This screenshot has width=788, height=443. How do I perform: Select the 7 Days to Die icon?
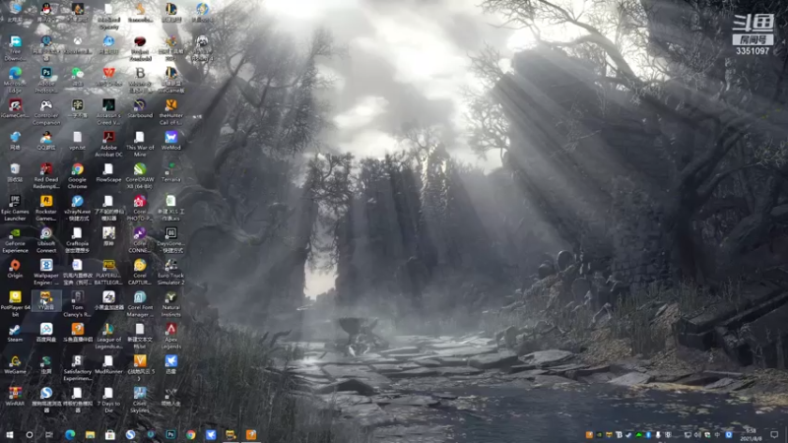click(x=108, y=401)
